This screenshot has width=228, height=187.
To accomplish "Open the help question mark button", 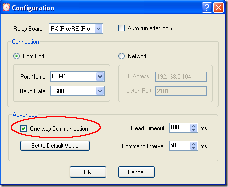I will (207, 8).
